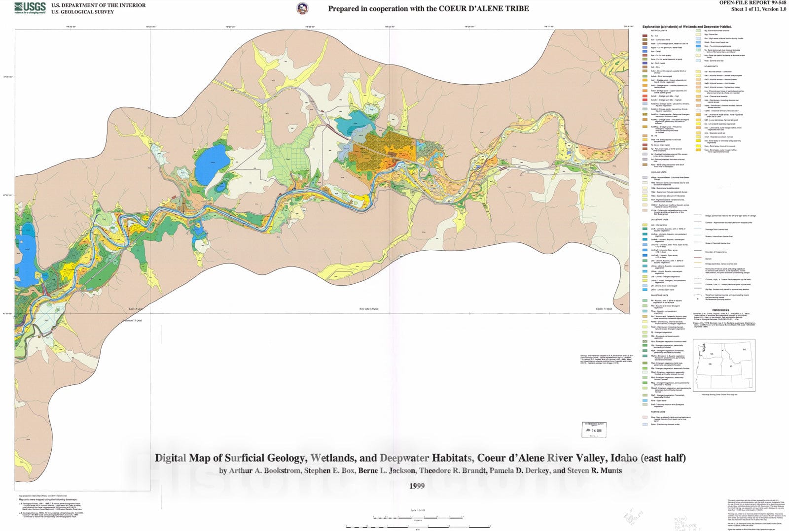This screenshot has width=789, height=531.
Task: Click the Uau - Band apley yellow swatch
Action: 698,141
